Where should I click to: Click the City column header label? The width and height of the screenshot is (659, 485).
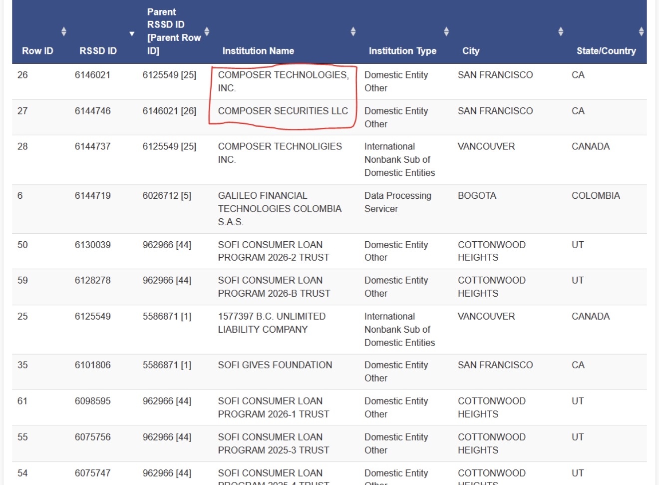(471, 51)
